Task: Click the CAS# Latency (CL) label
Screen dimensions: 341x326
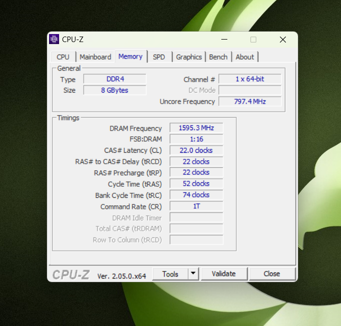Action: coord(133,151)
